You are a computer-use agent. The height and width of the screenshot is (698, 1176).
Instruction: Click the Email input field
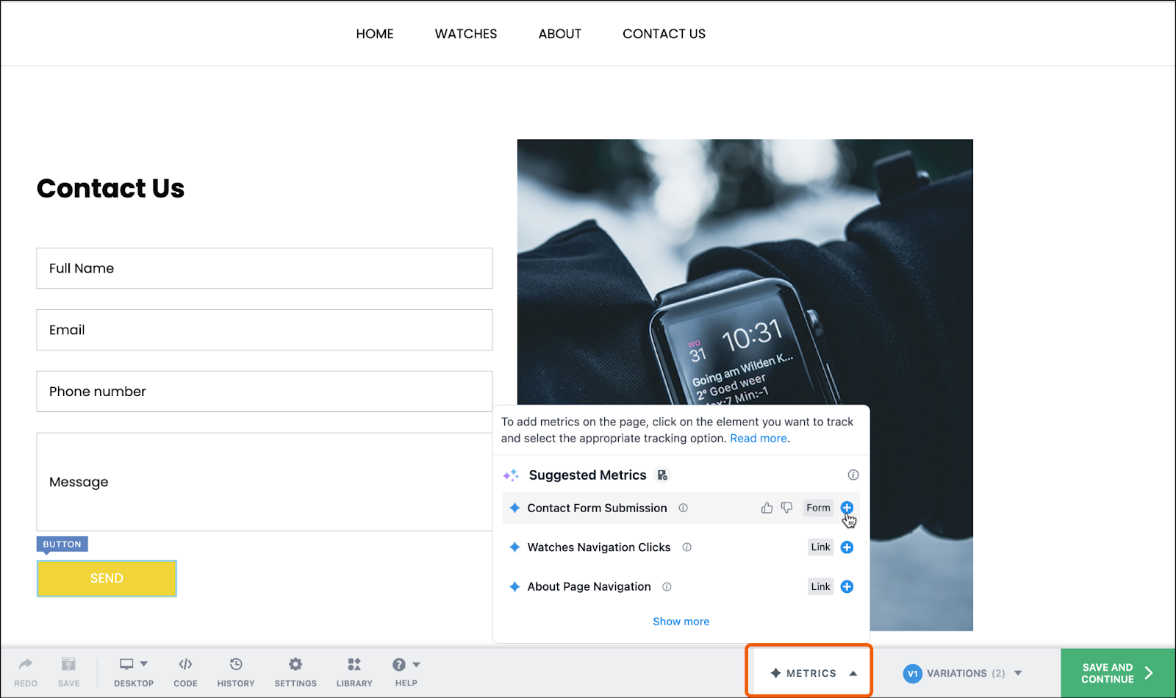[x=265, y=330]
